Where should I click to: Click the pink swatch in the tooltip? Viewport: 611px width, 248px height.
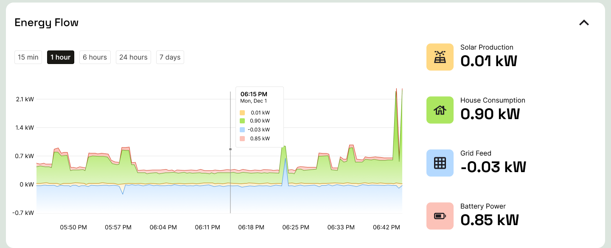242,139
